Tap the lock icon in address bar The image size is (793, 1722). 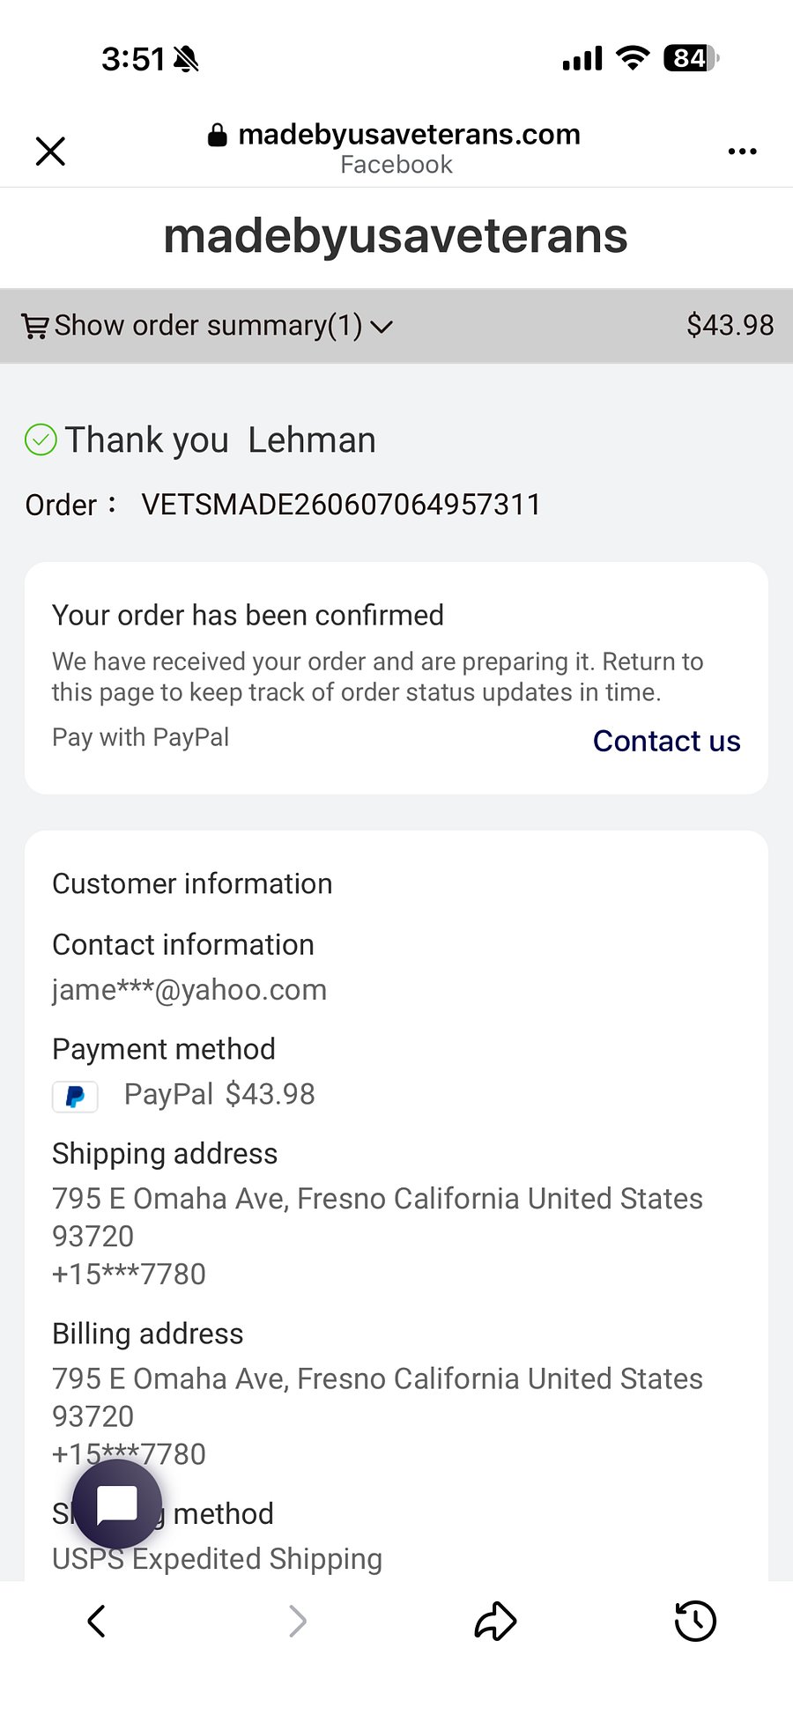[x=218, y=134]
